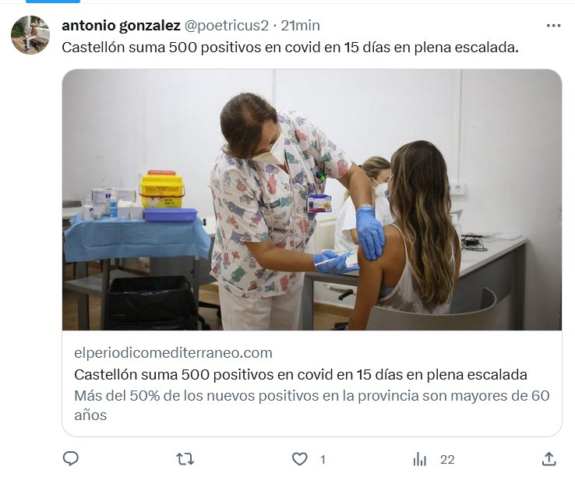Click the like count number 1
The width and height of the screenshot is (575, 477).
click(323, 460)
